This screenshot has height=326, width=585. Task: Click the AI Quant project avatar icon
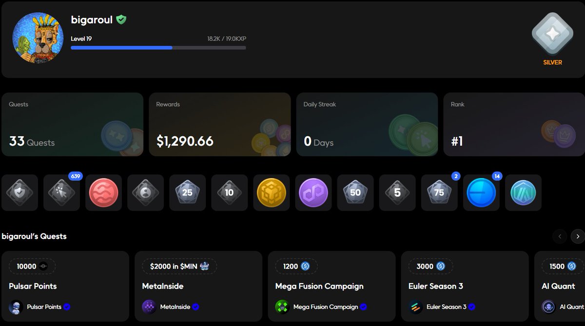click(x=548, y=307)
